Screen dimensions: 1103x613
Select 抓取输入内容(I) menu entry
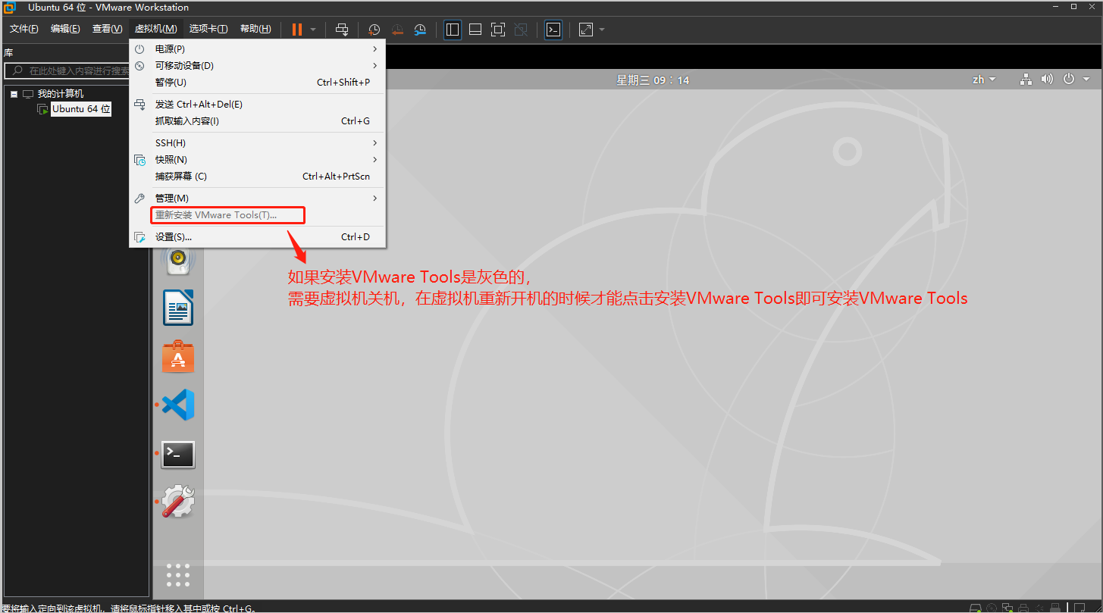click(x=258, y=121)
